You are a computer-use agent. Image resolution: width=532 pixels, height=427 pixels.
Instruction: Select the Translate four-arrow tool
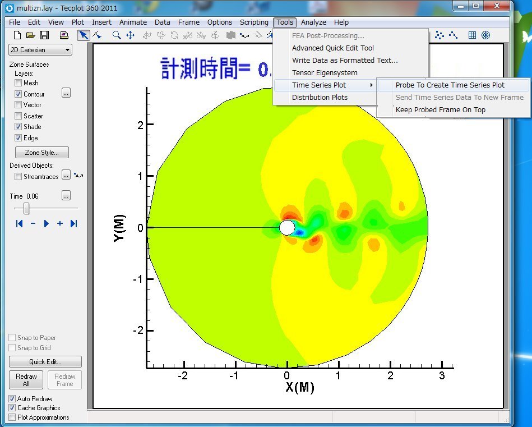click(130, 35)
